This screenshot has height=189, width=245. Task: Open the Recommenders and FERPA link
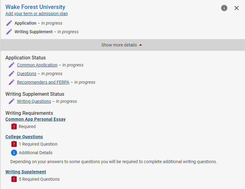43,82
